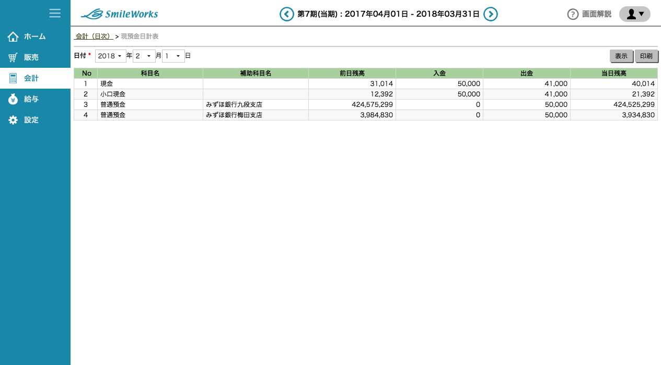Click previous balance 12,392

point(352,94)
